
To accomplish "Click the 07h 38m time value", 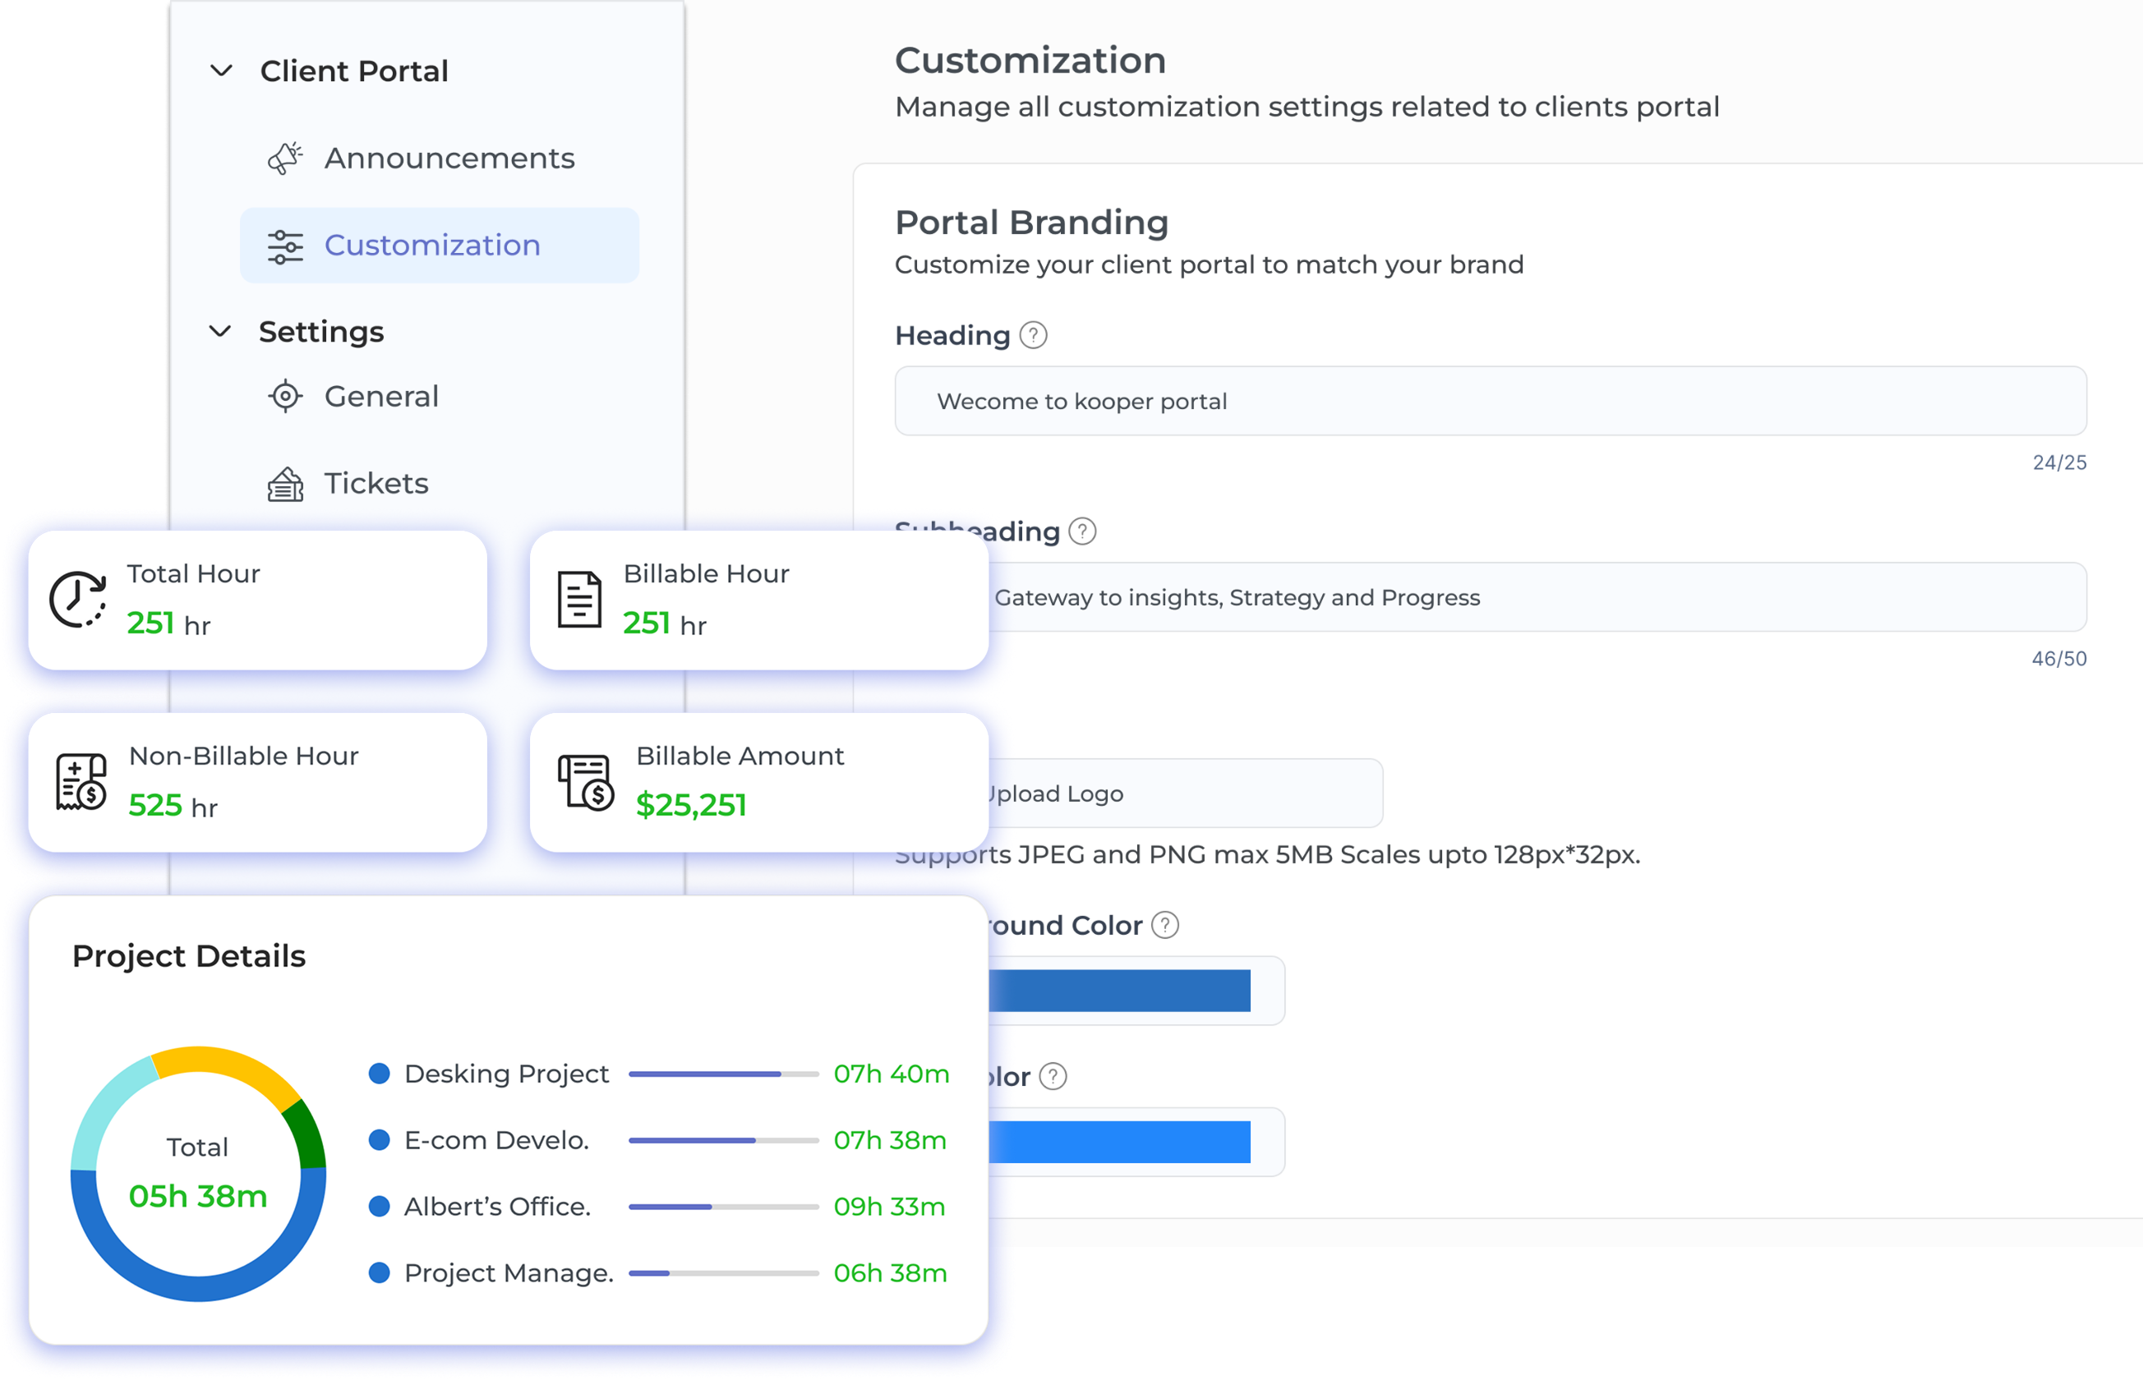I will [890, 1140].
